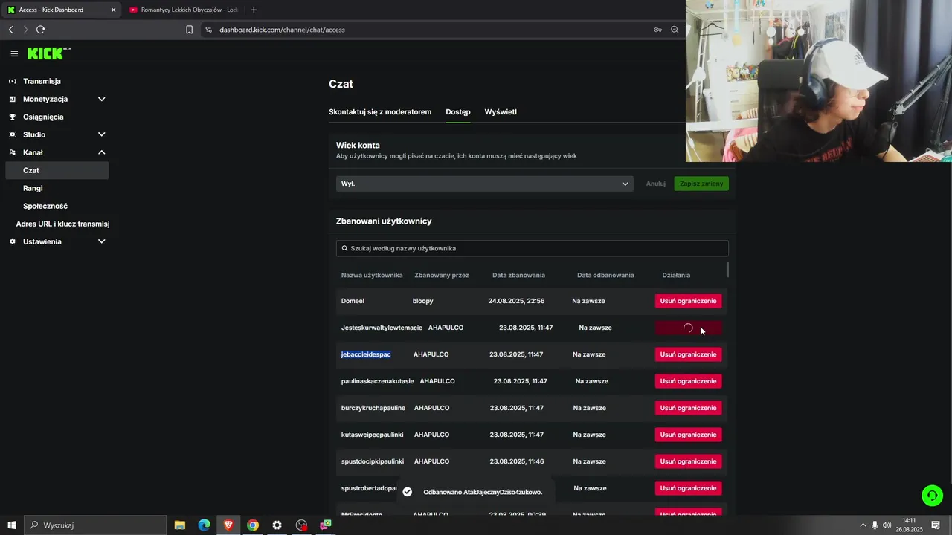The height and width of the screenshot is (535, 952).
Task: Click the Data zbanowania column header
Action: pos(518,275)
